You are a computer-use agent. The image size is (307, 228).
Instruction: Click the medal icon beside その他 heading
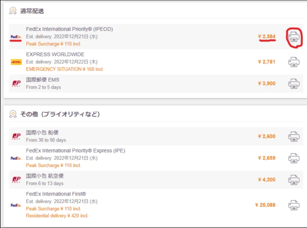[x=13, y=114]
